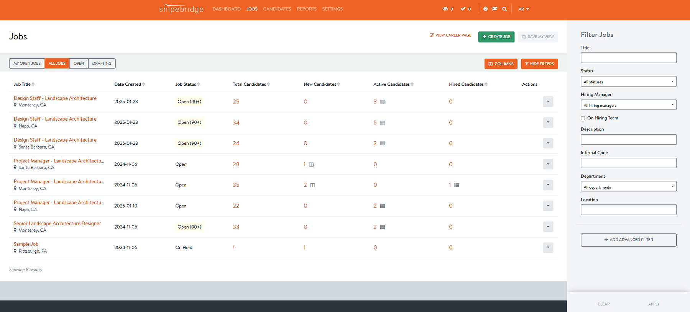Open the Status filter dropdown
This screenshot has height=312, width=690.
click(629, 82)
